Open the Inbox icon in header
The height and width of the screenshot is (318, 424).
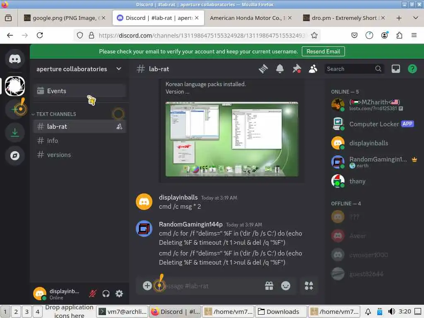395,69
